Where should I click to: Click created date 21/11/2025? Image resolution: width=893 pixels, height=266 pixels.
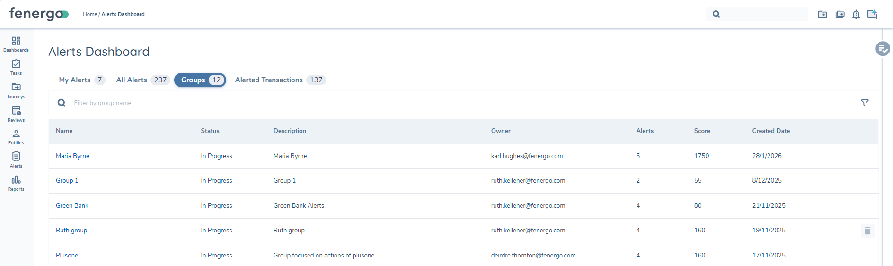pyautogui.click(x=769, y=205)
